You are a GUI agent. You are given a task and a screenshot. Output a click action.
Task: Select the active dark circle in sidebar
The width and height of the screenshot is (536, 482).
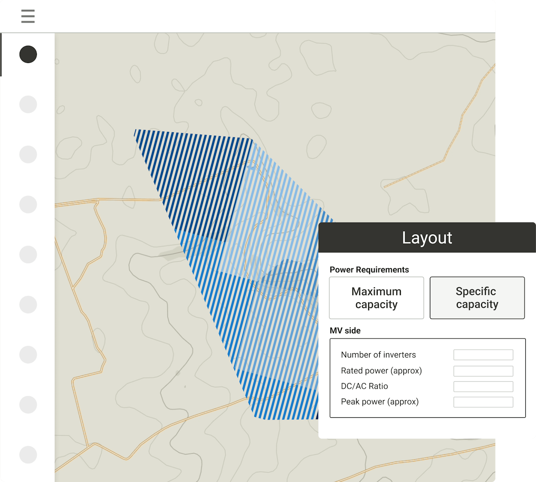click(28, 54)
